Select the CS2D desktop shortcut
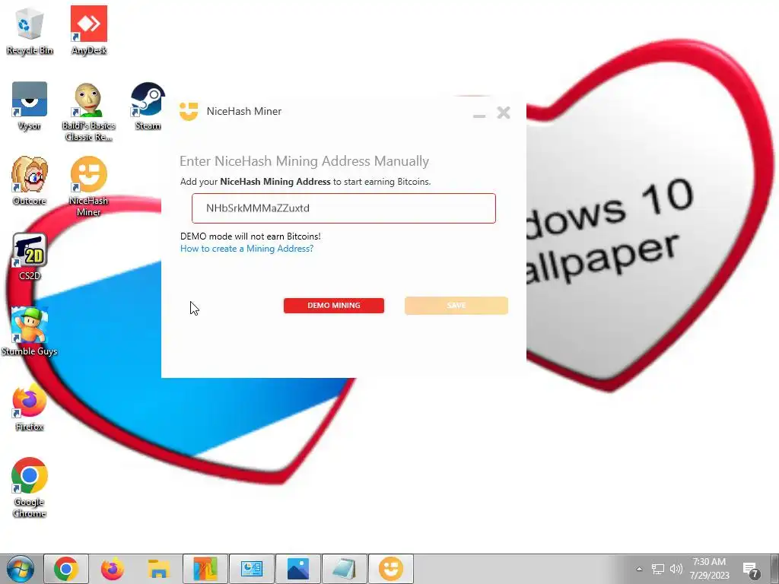This screenshot has height=584, width=779. (x=30, y=257)
